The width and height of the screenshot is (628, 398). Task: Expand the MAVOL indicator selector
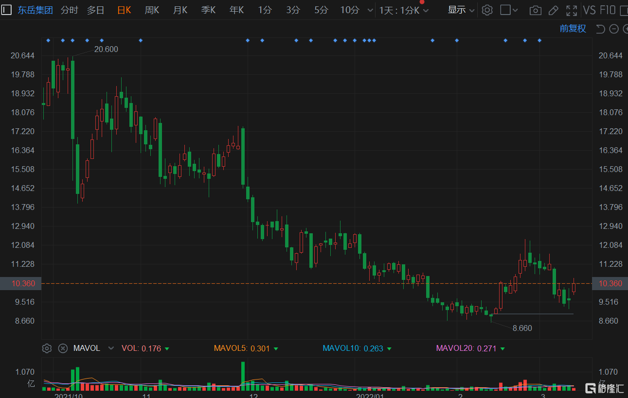[111, 348]
